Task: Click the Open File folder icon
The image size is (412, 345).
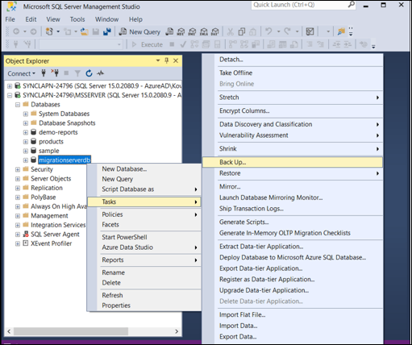Action: point(85,31)
